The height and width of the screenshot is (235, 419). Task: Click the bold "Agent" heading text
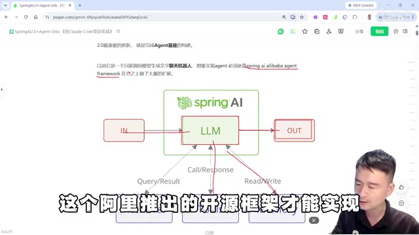coord(161,45)
